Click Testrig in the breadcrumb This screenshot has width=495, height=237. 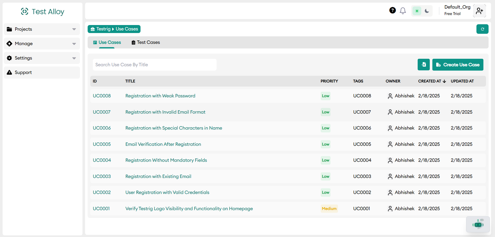pyautogui.click(x=103, y=29)
